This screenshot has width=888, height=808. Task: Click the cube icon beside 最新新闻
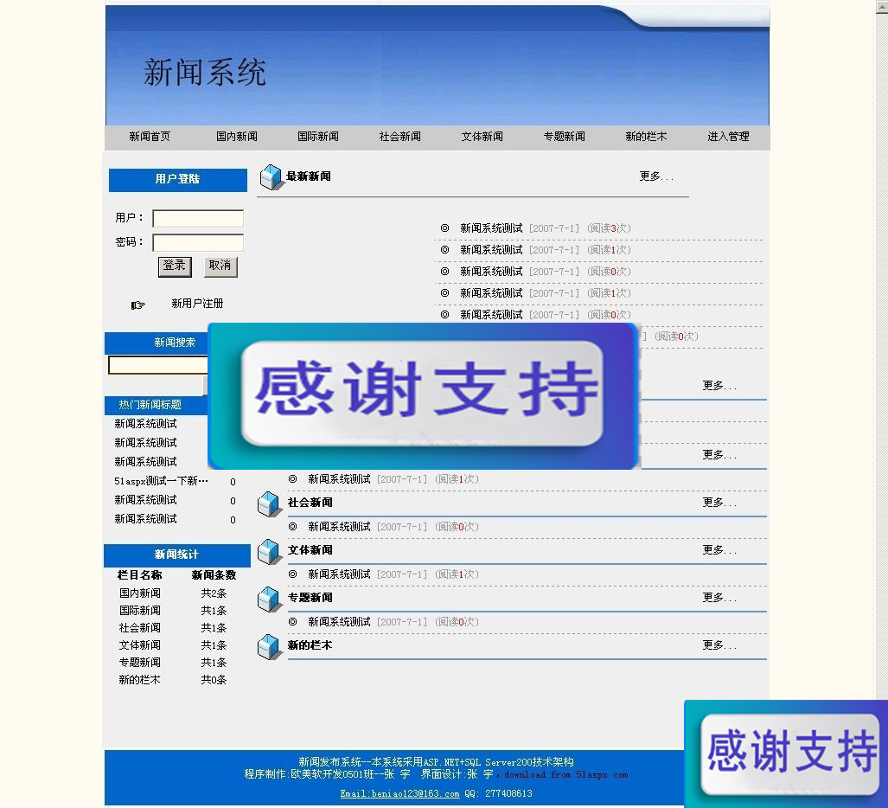point(271,176)
